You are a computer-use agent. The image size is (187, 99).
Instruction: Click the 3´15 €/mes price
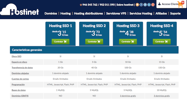(60, 33)
